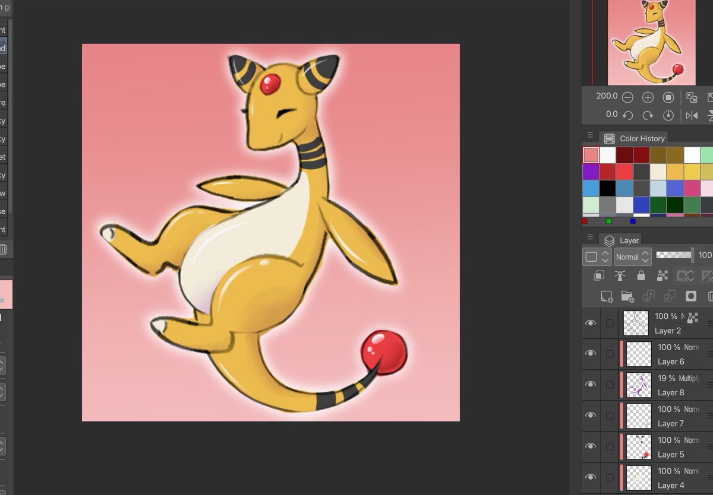
Task: Zoom in with the plus magnifier icon
Action: click(648, 97)
